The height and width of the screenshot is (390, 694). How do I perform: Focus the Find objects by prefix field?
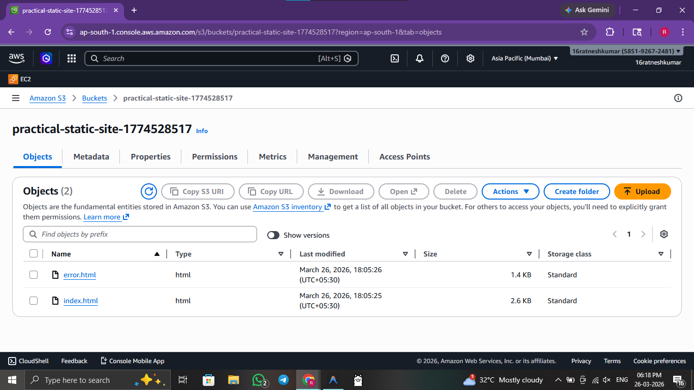[140, 234]
